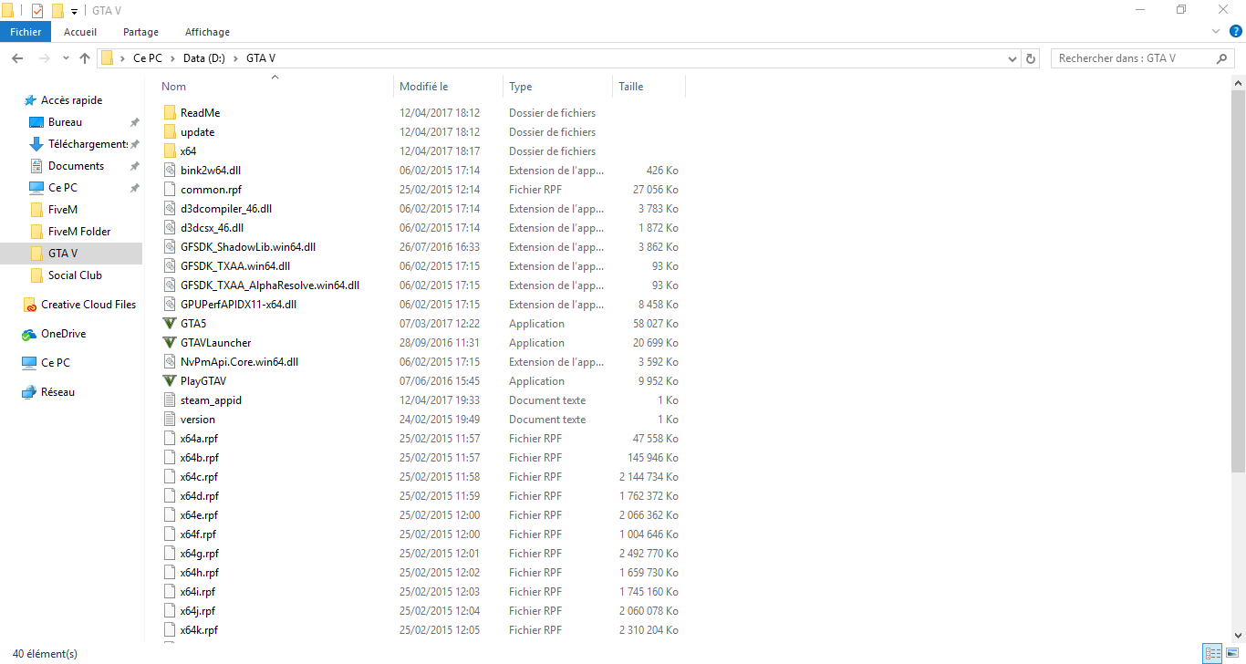Click the GTA5 application icon
The image size is (1246, 664).
(x=169, y=324)
